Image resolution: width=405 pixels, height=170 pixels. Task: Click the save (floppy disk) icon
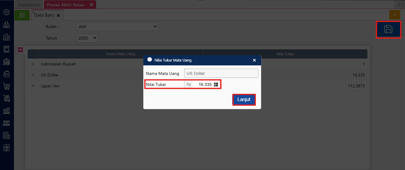pos(388,29)
